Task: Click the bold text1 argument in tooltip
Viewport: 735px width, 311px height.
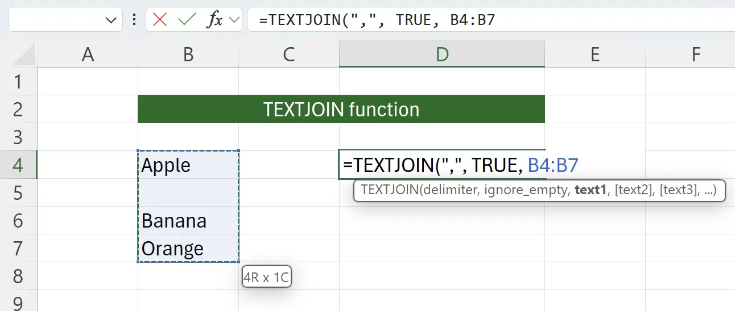Action: pos(591,191)
